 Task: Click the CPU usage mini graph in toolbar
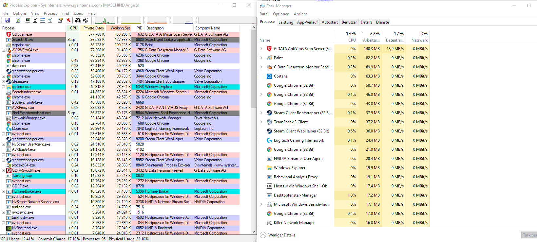[105, 20]
